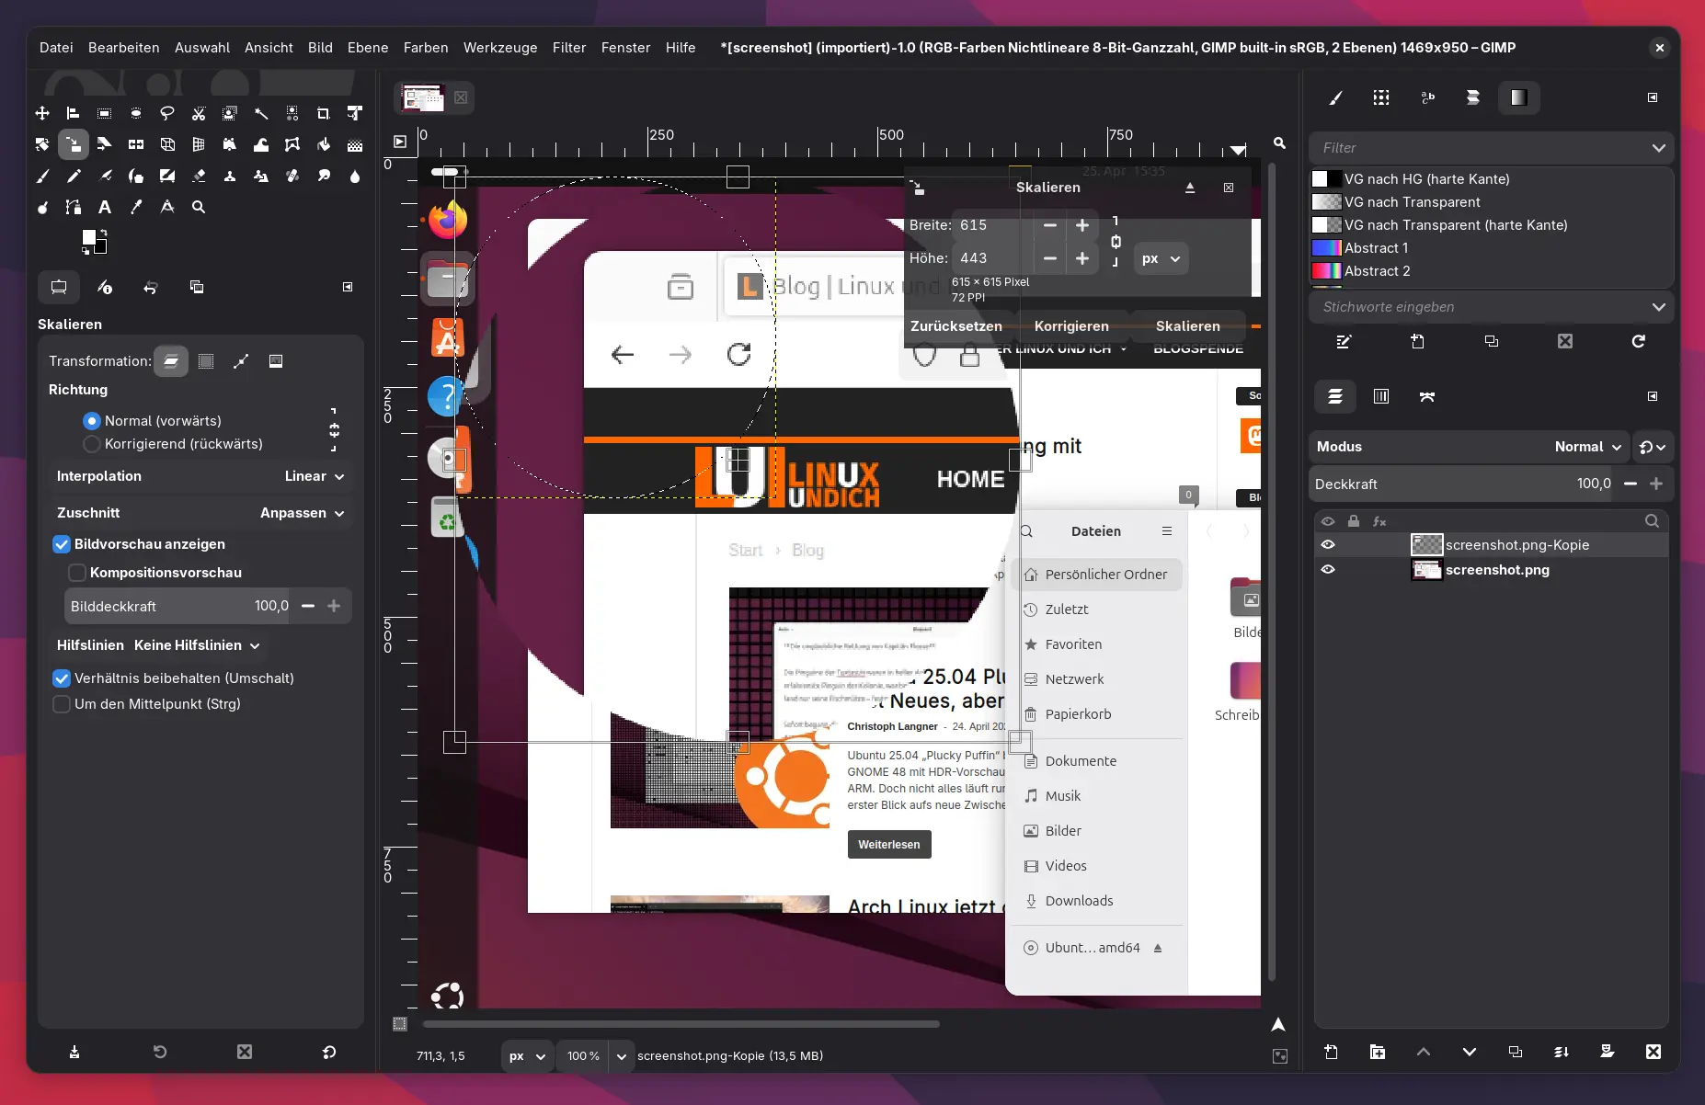Select the Move tool in the toolbox
This screenshot has width=1705, height=1105.
42,113
